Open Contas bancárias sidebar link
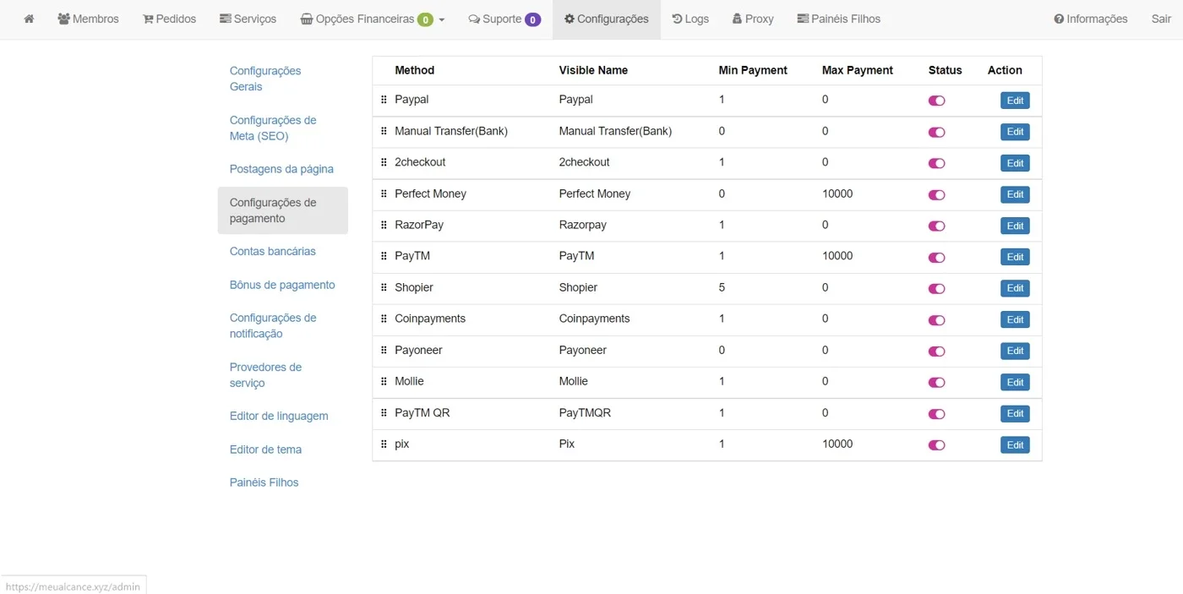 pyautogui.click(x=273, y=251)
